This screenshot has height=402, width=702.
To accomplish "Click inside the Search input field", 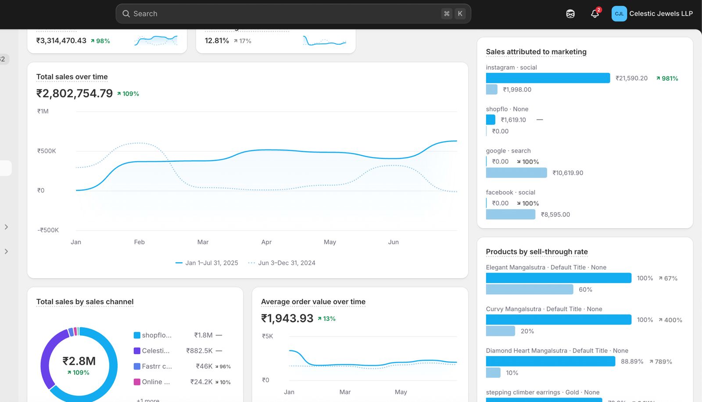I will pyautogui.click(x=263, y=14).
